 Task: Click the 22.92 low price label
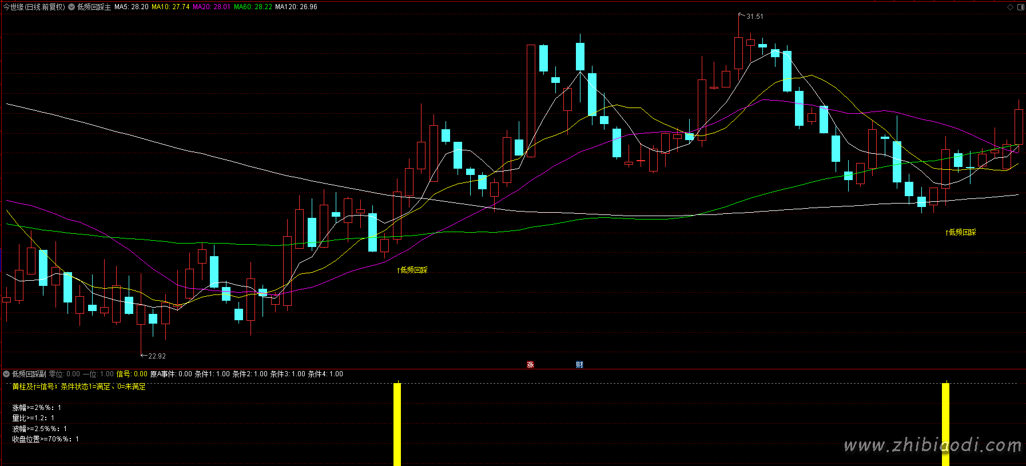pyautogui.click(x=157, y=356)
